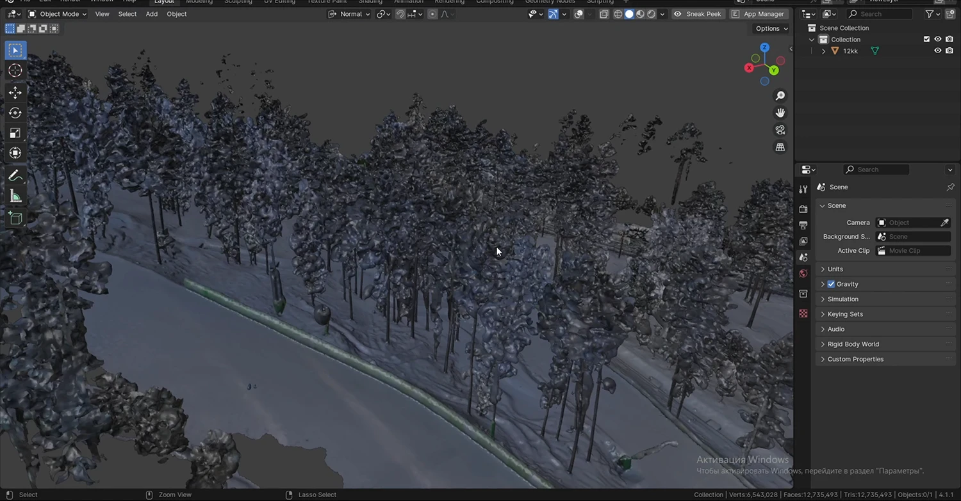Toggle viewport gizmos display
The image size is (961, 501).
[x=553, y=14]
